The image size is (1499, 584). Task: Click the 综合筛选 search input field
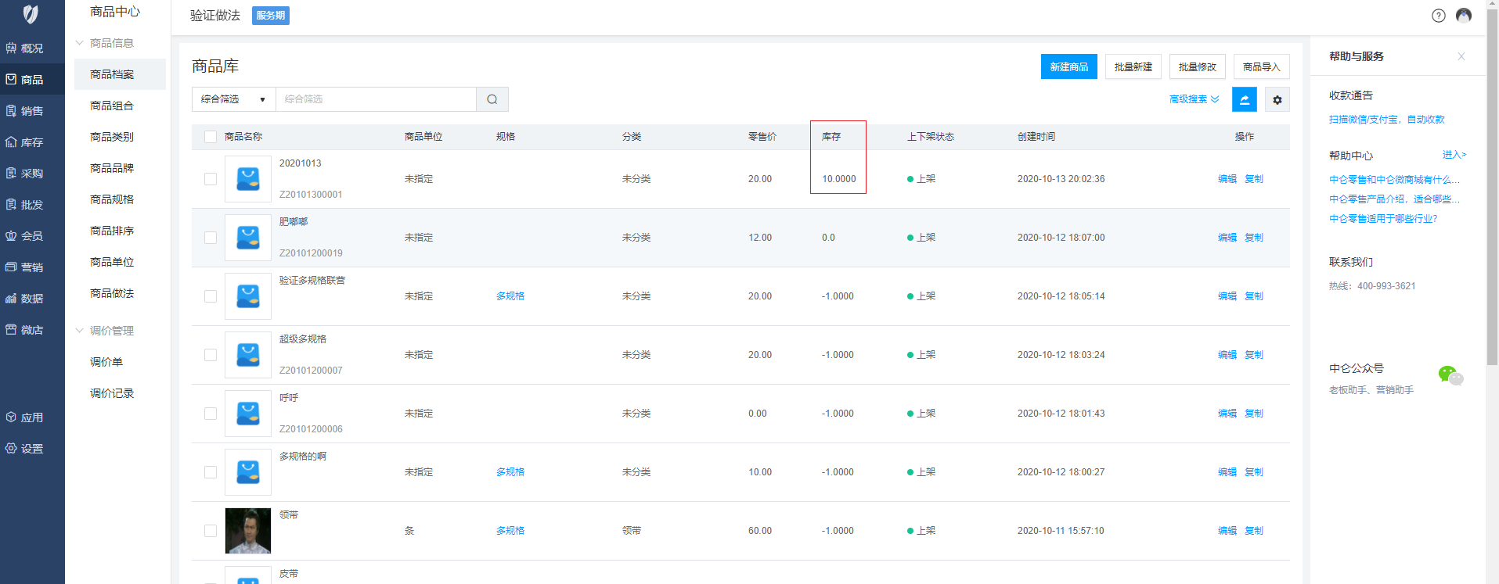click(x=376, y=99)
